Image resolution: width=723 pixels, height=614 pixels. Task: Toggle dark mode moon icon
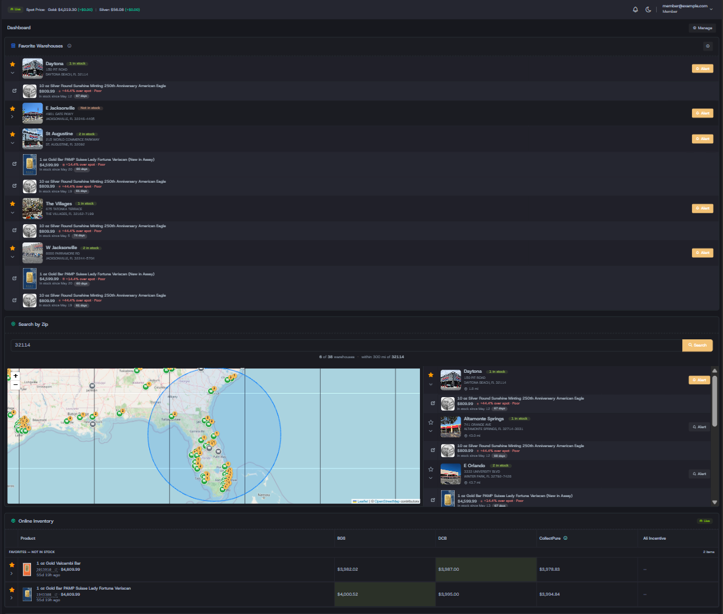pyautogui.click(x=648, y=9)
